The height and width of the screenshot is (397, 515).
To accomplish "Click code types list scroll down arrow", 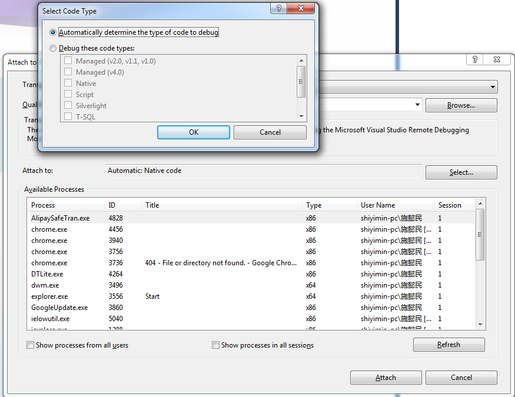I will point(301,116).
